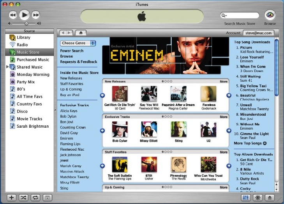Open the Party Mix smart playlist
Viewport: 284px width, 204px height.
pyautogui.click(x=30, y=82)
